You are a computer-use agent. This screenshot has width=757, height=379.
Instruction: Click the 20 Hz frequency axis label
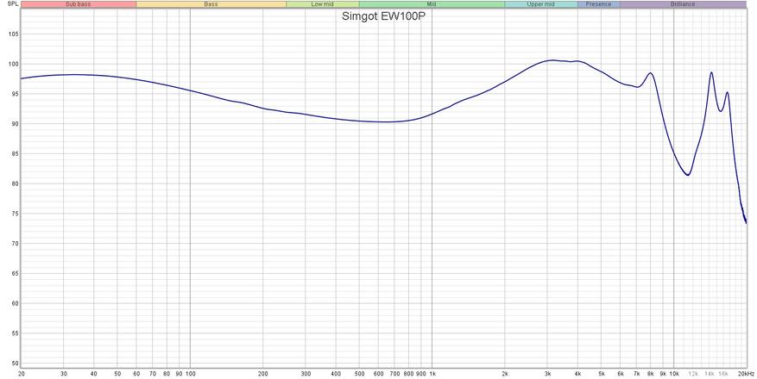22,374
